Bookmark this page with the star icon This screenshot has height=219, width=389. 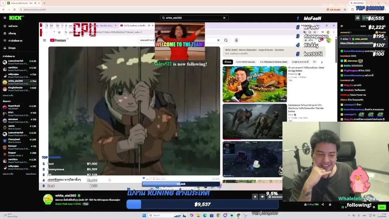pyautogui.click(x=346, y=9)
